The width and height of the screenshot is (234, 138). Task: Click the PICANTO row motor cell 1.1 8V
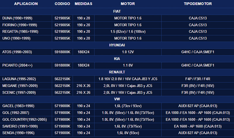pos(128,65)
